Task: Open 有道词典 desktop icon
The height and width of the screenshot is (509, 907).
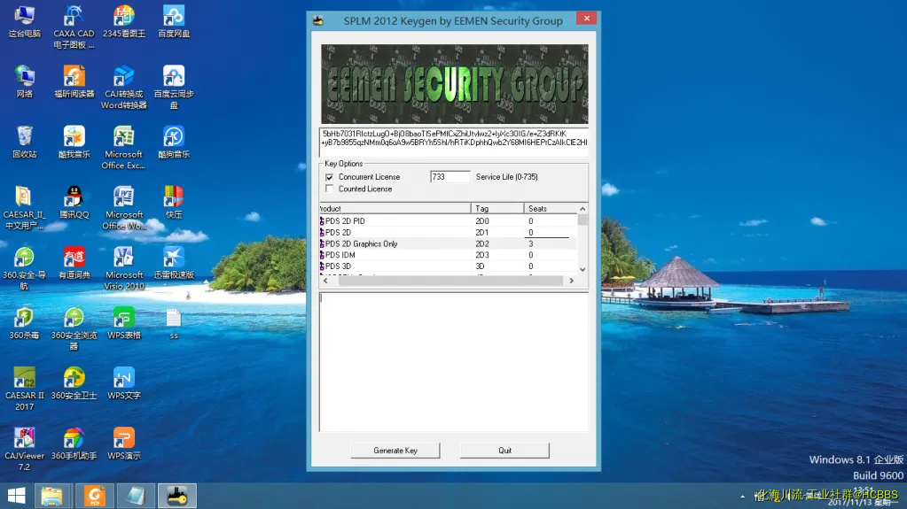Action: pos(74,263)
